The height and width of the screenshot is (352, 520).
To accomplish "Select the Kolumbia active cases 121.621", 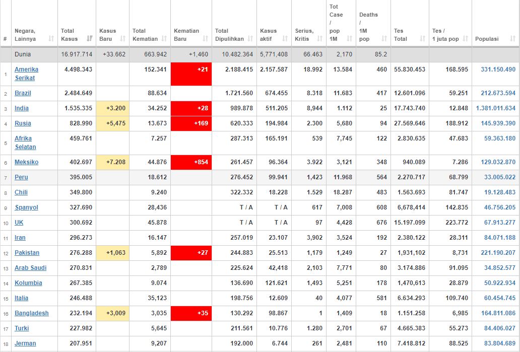I will coord(277,283).
